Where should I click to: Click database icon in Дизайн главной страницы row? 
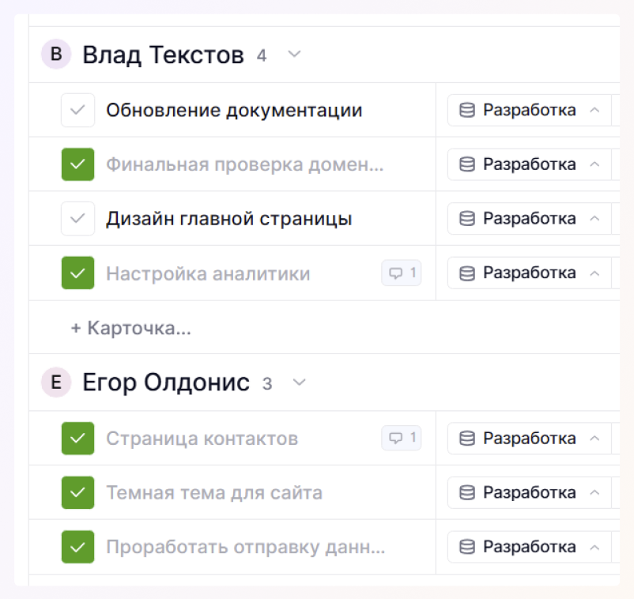[x=467, y=219]
